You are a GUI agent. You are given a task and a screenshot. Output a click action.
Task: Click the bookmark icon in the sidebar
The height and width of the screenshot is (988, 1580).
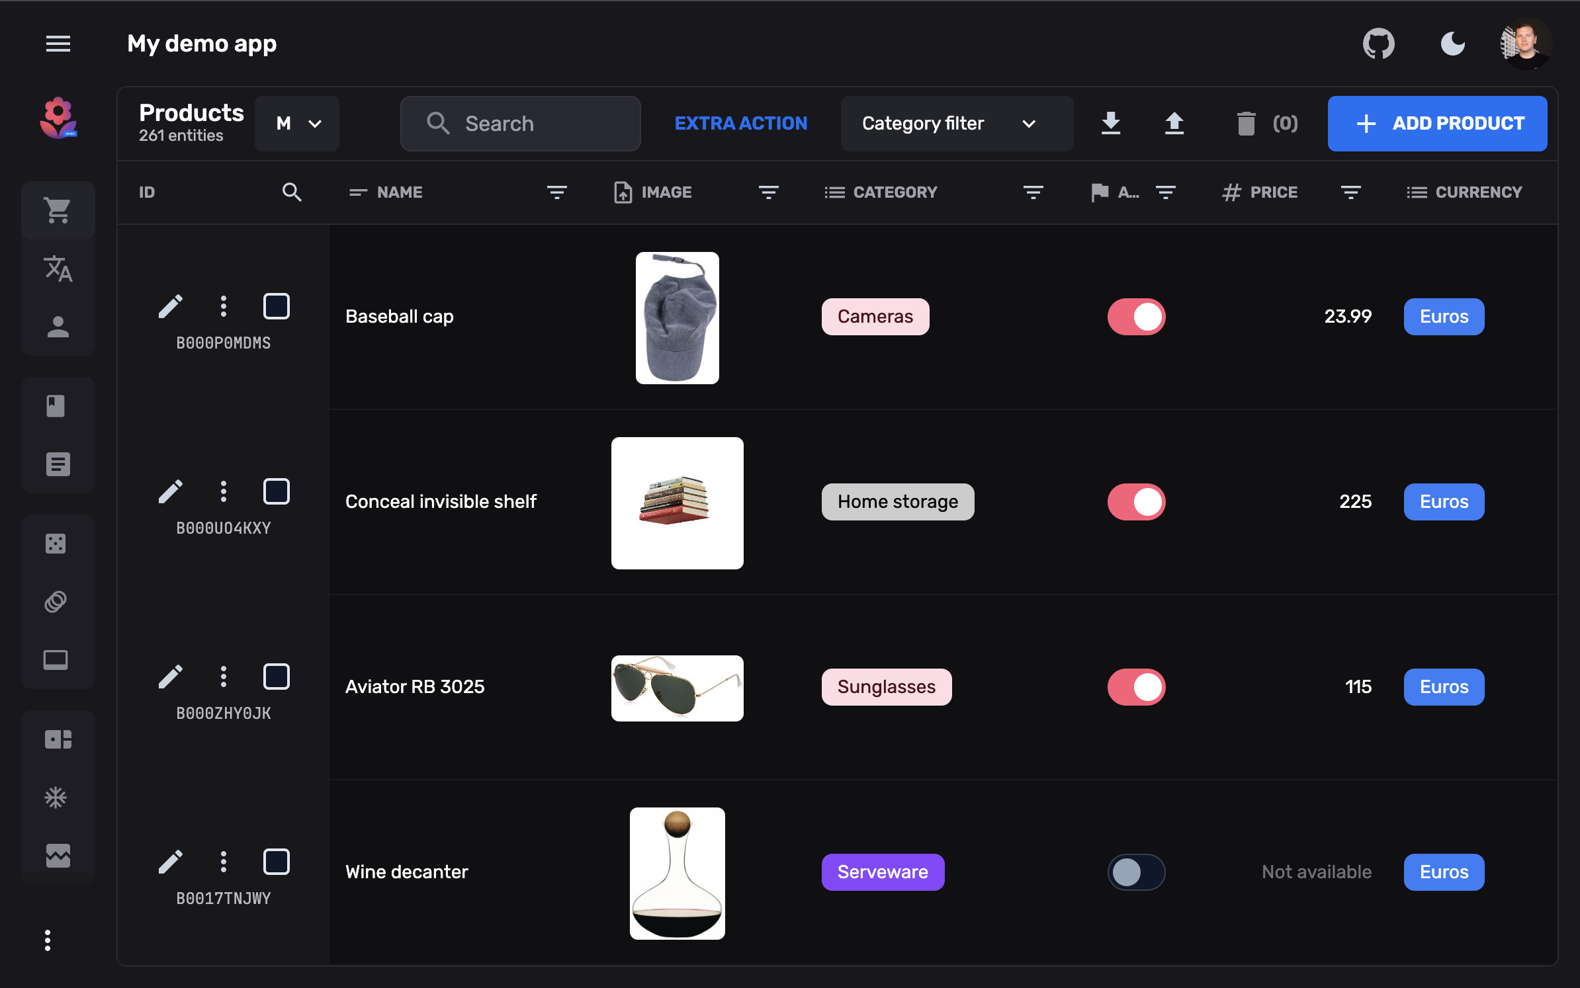click(x=58, y=405)
